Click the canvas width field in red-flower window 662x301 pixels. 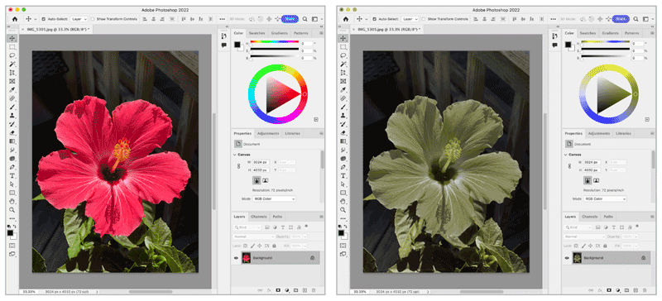[x=261, y=162]
